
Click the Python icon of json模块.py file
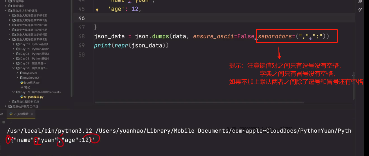[22, 83]
